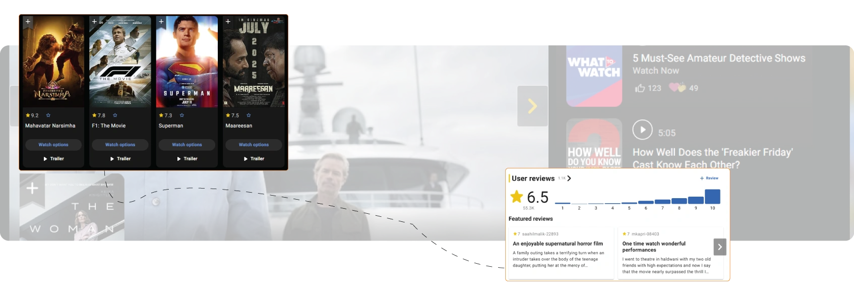
Task: Open the 'An enjoyable supernatural horror film' review
Action: [x=558, y=244]
